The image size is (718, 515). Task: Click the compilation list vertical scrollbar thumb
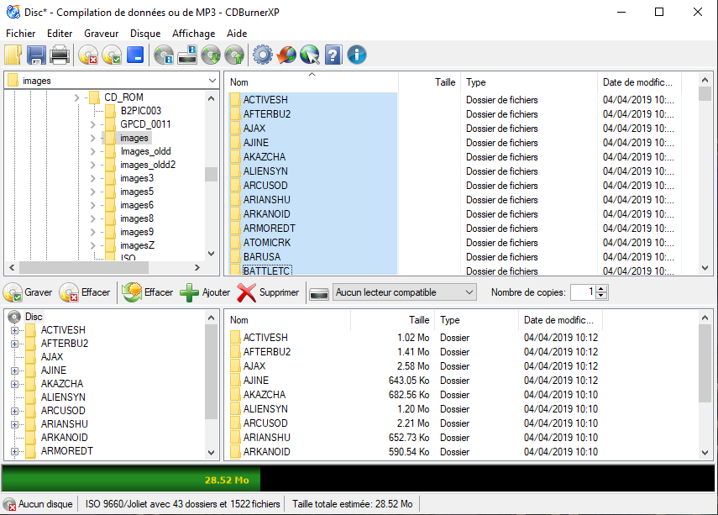[705, 364]
